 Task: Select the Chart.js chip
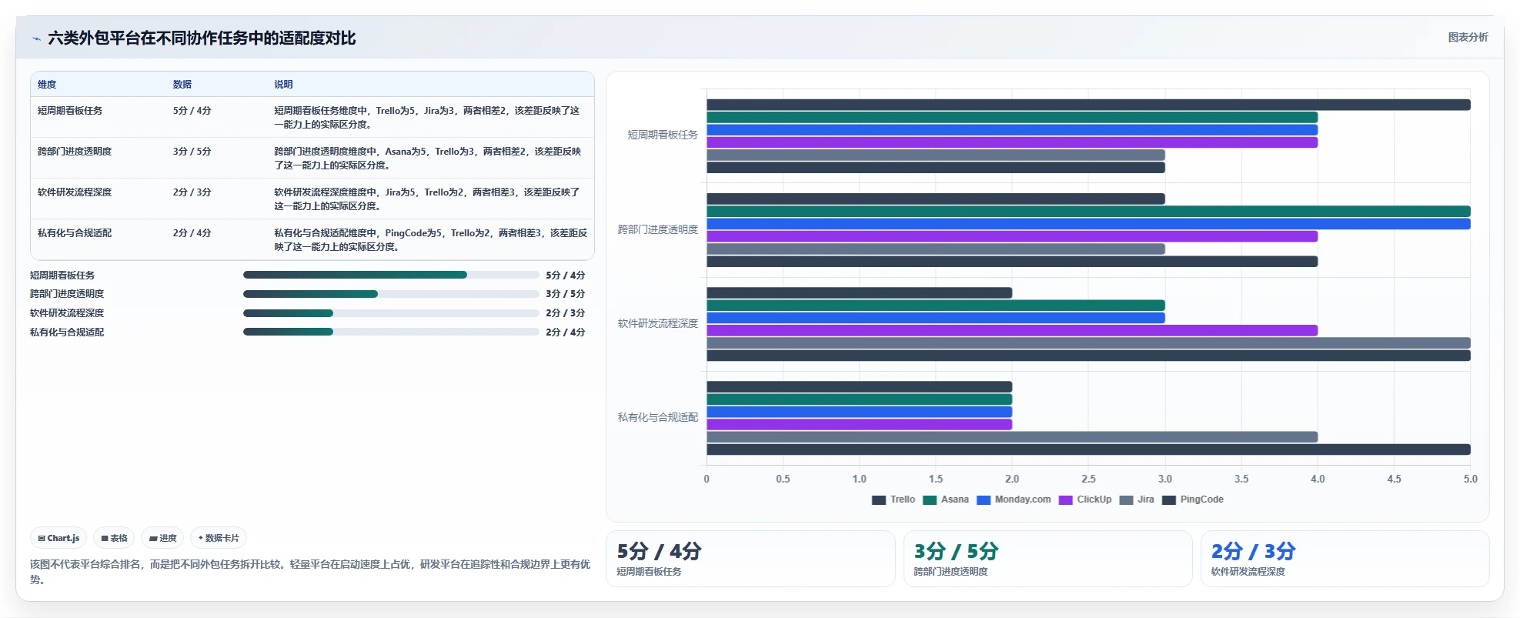click(58, 538)
